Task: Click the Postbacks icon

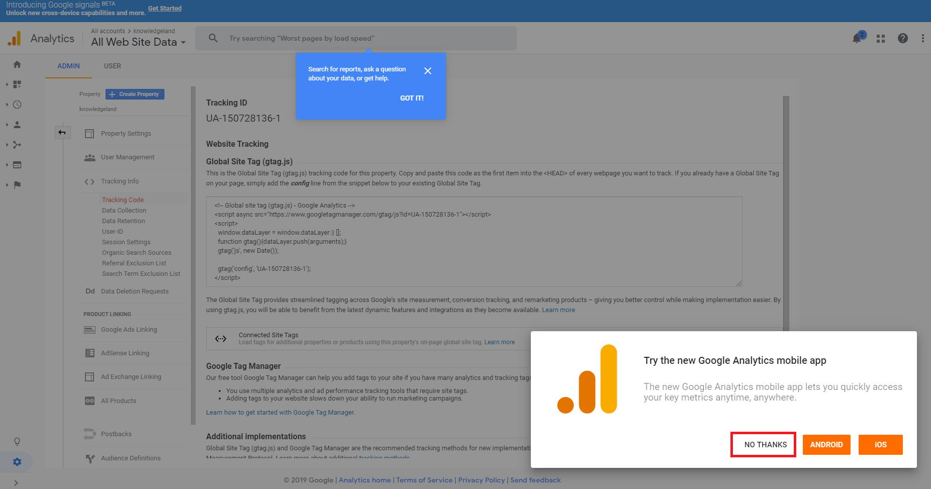Action: [89, 434]
